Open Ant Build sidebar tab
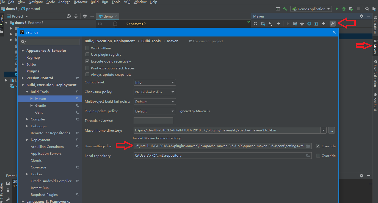This screenshot has height=203, width=378. coord(375,102)
